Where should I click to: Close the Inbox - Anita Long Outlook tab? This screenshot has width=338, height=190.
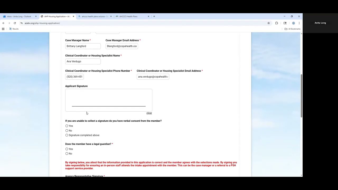[36, 16]
